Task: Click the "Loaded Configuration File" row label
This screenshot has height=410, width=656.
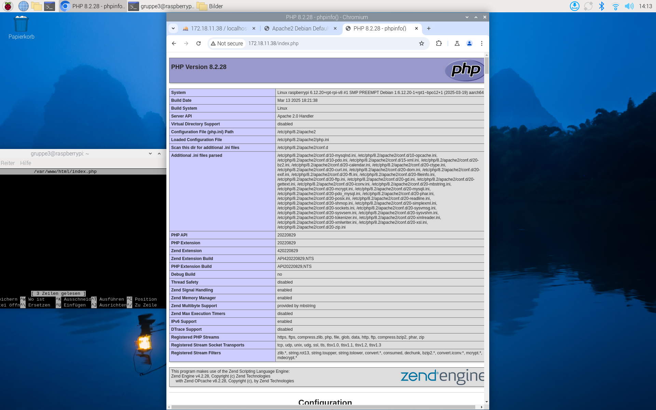Action: tap(196, 140)
